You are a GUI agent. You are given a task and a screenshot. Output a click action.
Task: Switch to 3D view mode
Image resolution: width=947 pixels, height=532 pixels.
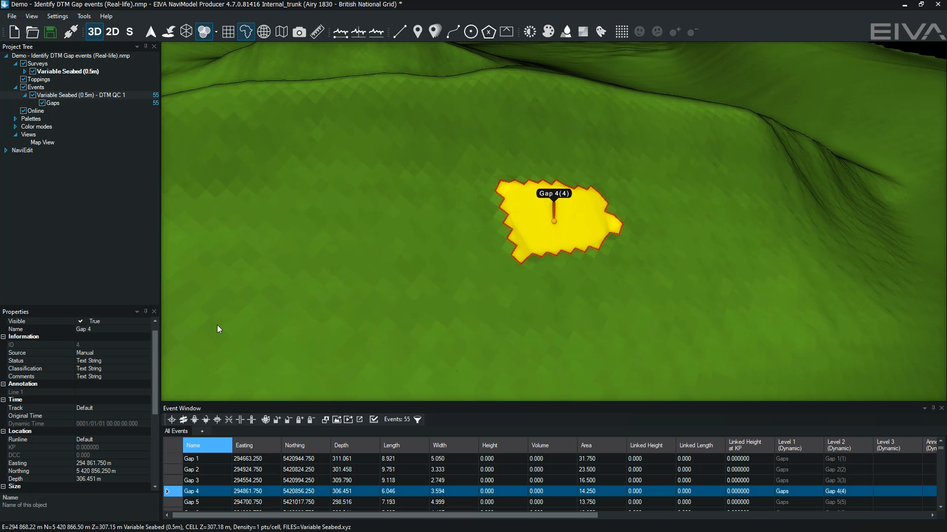[94, 31]
